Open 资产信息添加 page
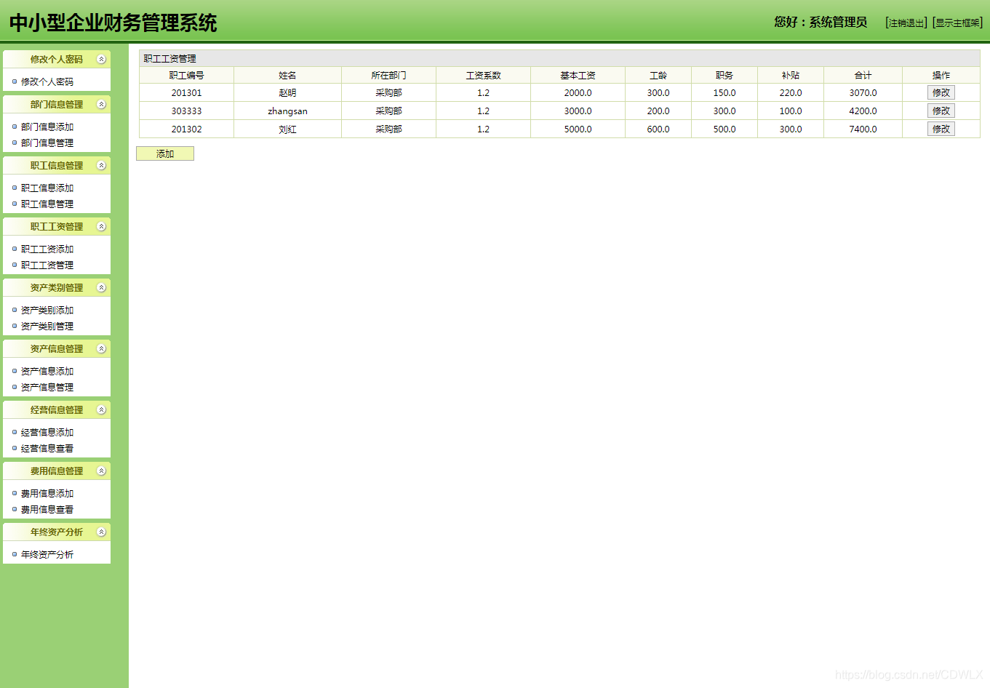The height and width of the screenshot is (688, 990). [x=47, y=372]
